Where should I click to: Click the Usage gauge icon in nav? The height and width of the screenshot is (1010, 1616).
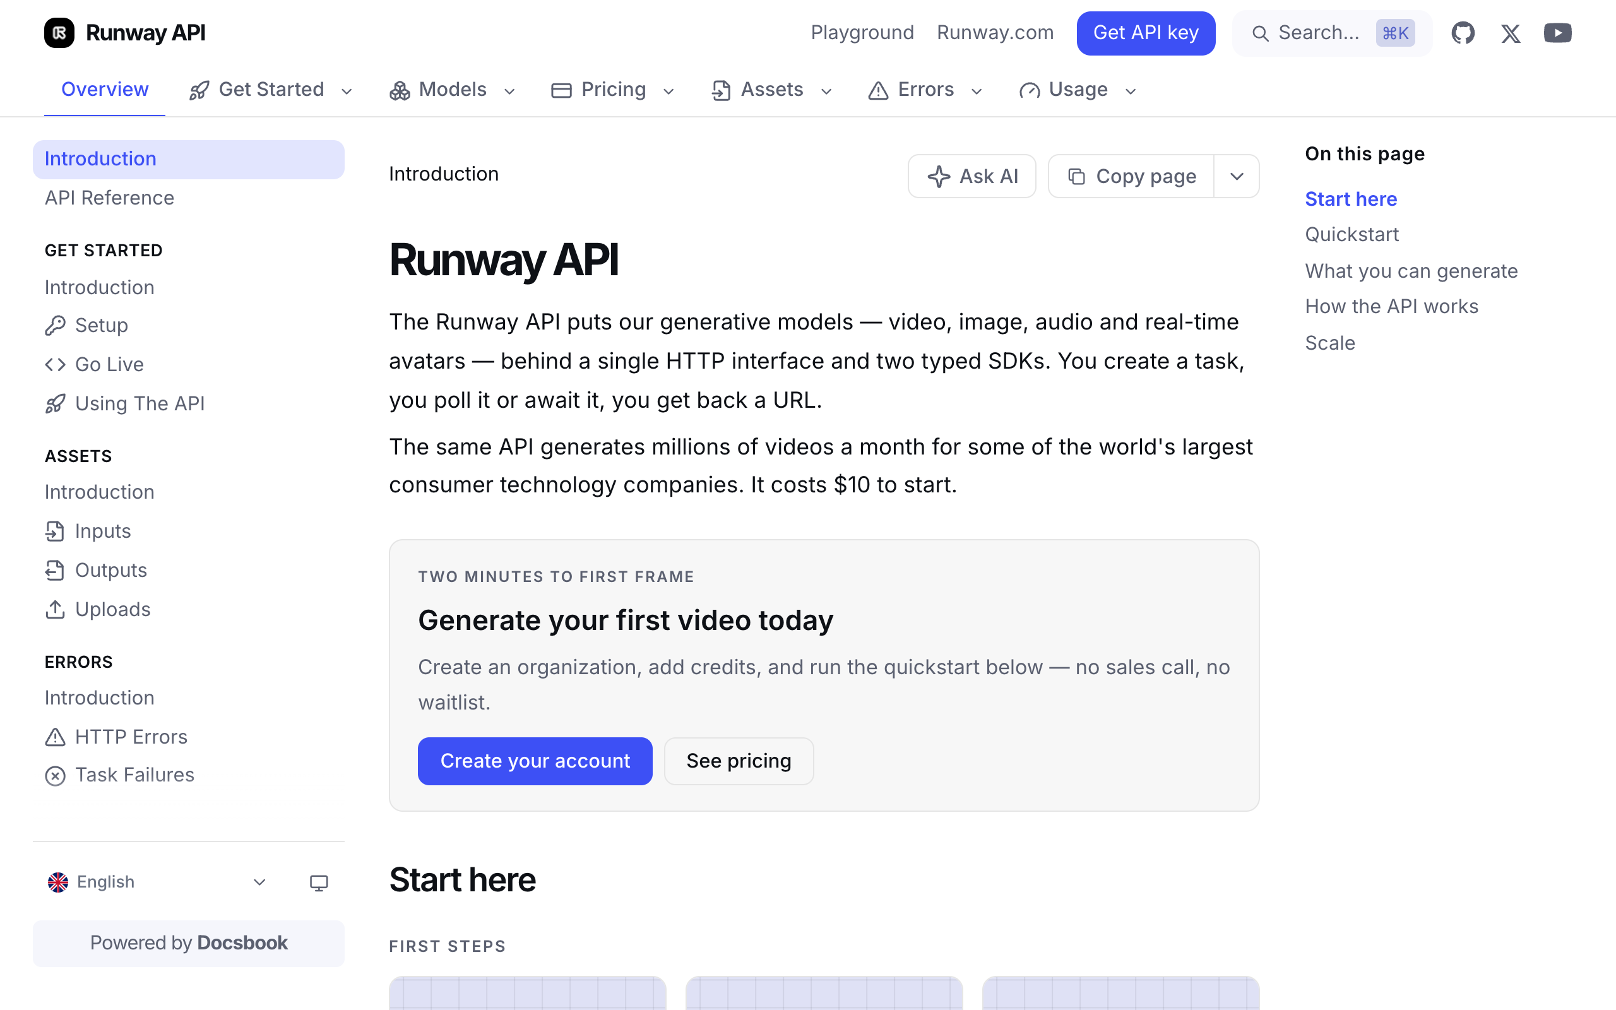point(1030,90)
